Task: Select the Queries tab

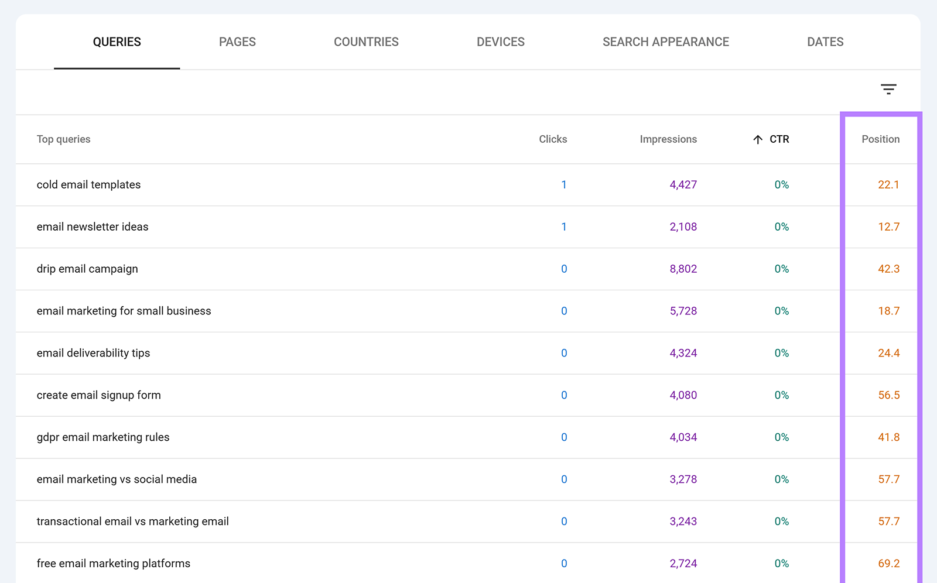Action: (117, 42)
